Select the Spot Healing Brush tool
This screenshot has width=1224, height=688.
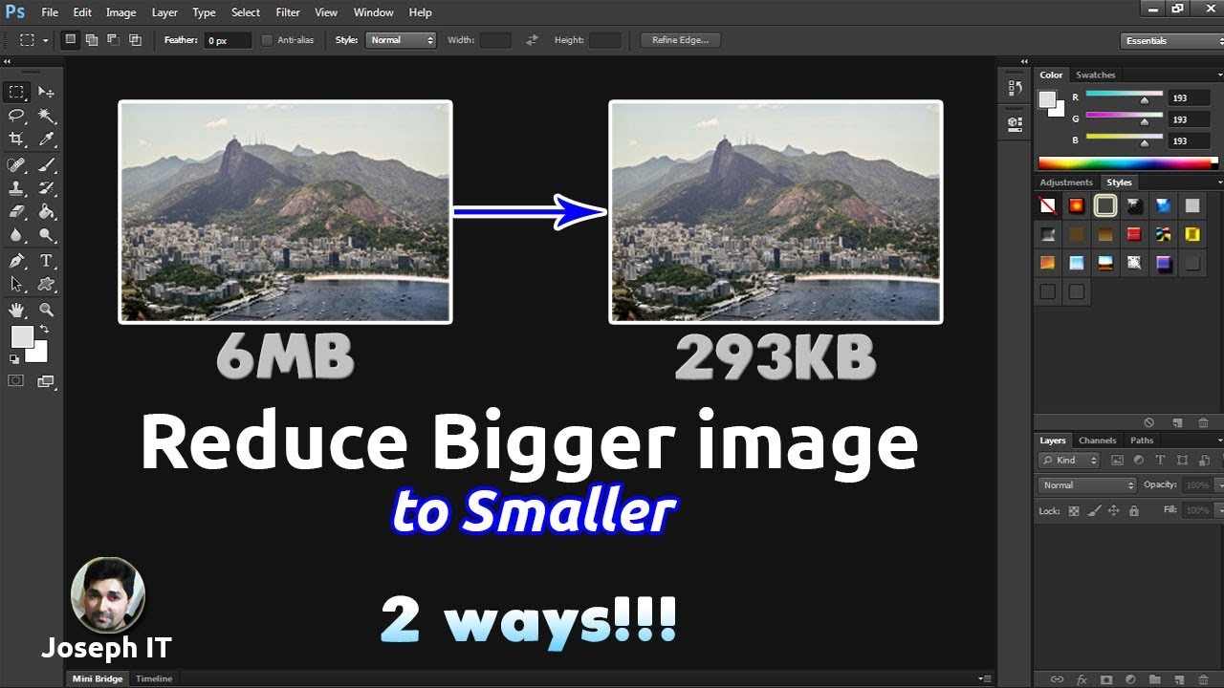(x=16, y=164)
